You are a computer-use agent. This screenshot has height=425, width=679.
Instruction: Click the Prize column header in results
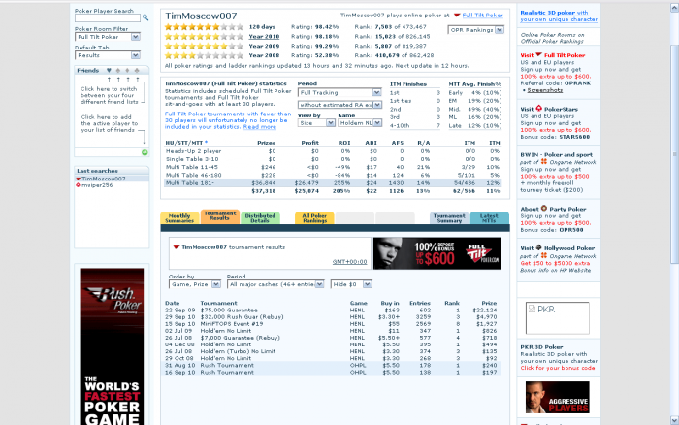coord(489,303)
